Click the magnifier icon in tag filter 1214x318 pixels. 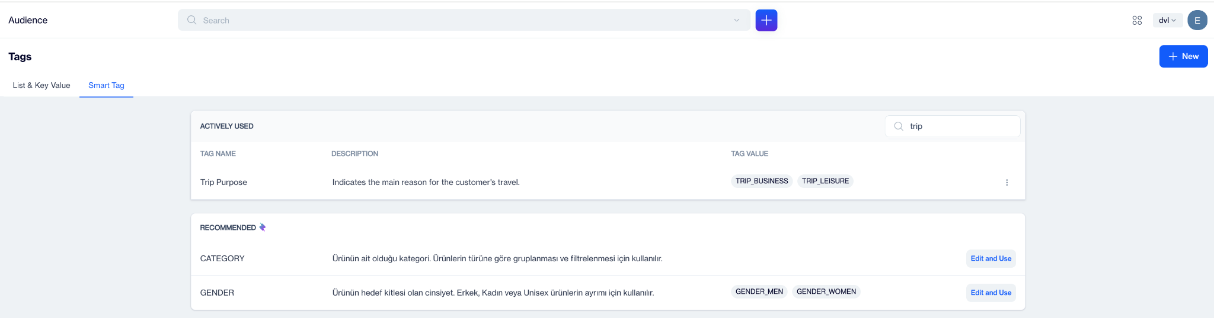click(898, 126)
